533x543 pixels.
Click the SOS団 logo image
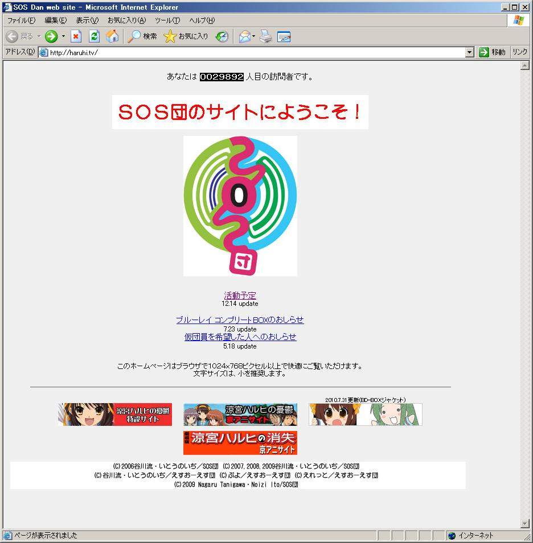(240, 206)
